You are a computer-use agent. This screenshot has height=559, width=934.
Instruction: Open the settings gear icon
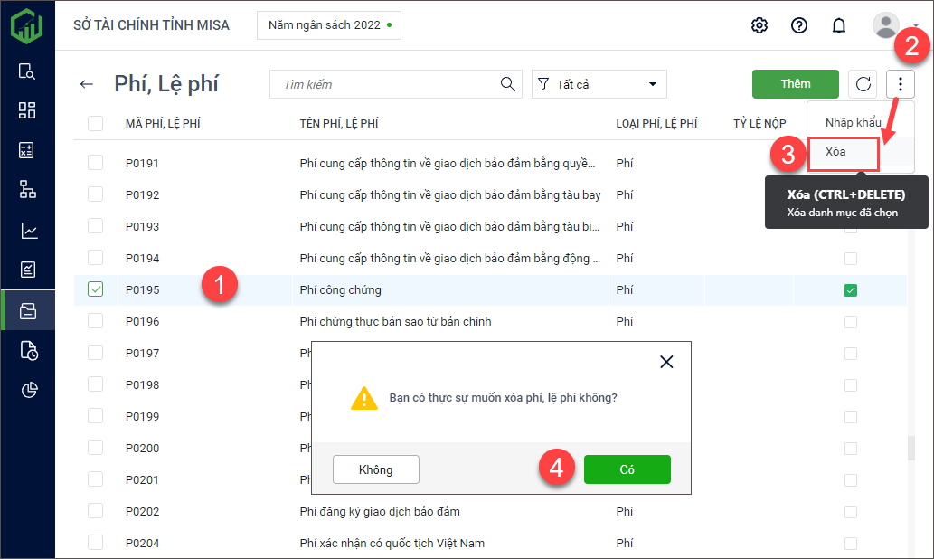[759, 25]
